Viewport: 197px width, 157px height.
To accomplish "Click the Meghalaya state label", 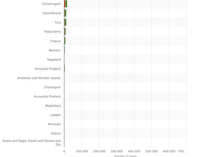I will point(53,106).
